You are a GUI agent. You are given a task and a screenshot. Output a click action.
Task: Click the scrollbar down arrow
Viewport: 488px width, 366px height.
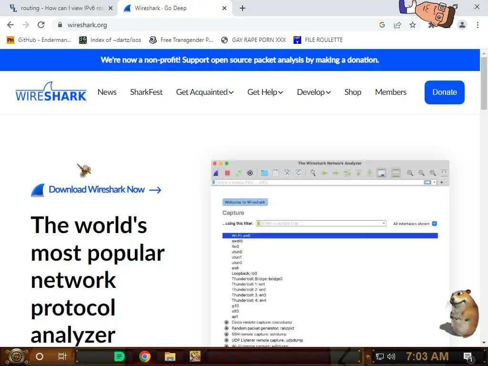[484, 343]
